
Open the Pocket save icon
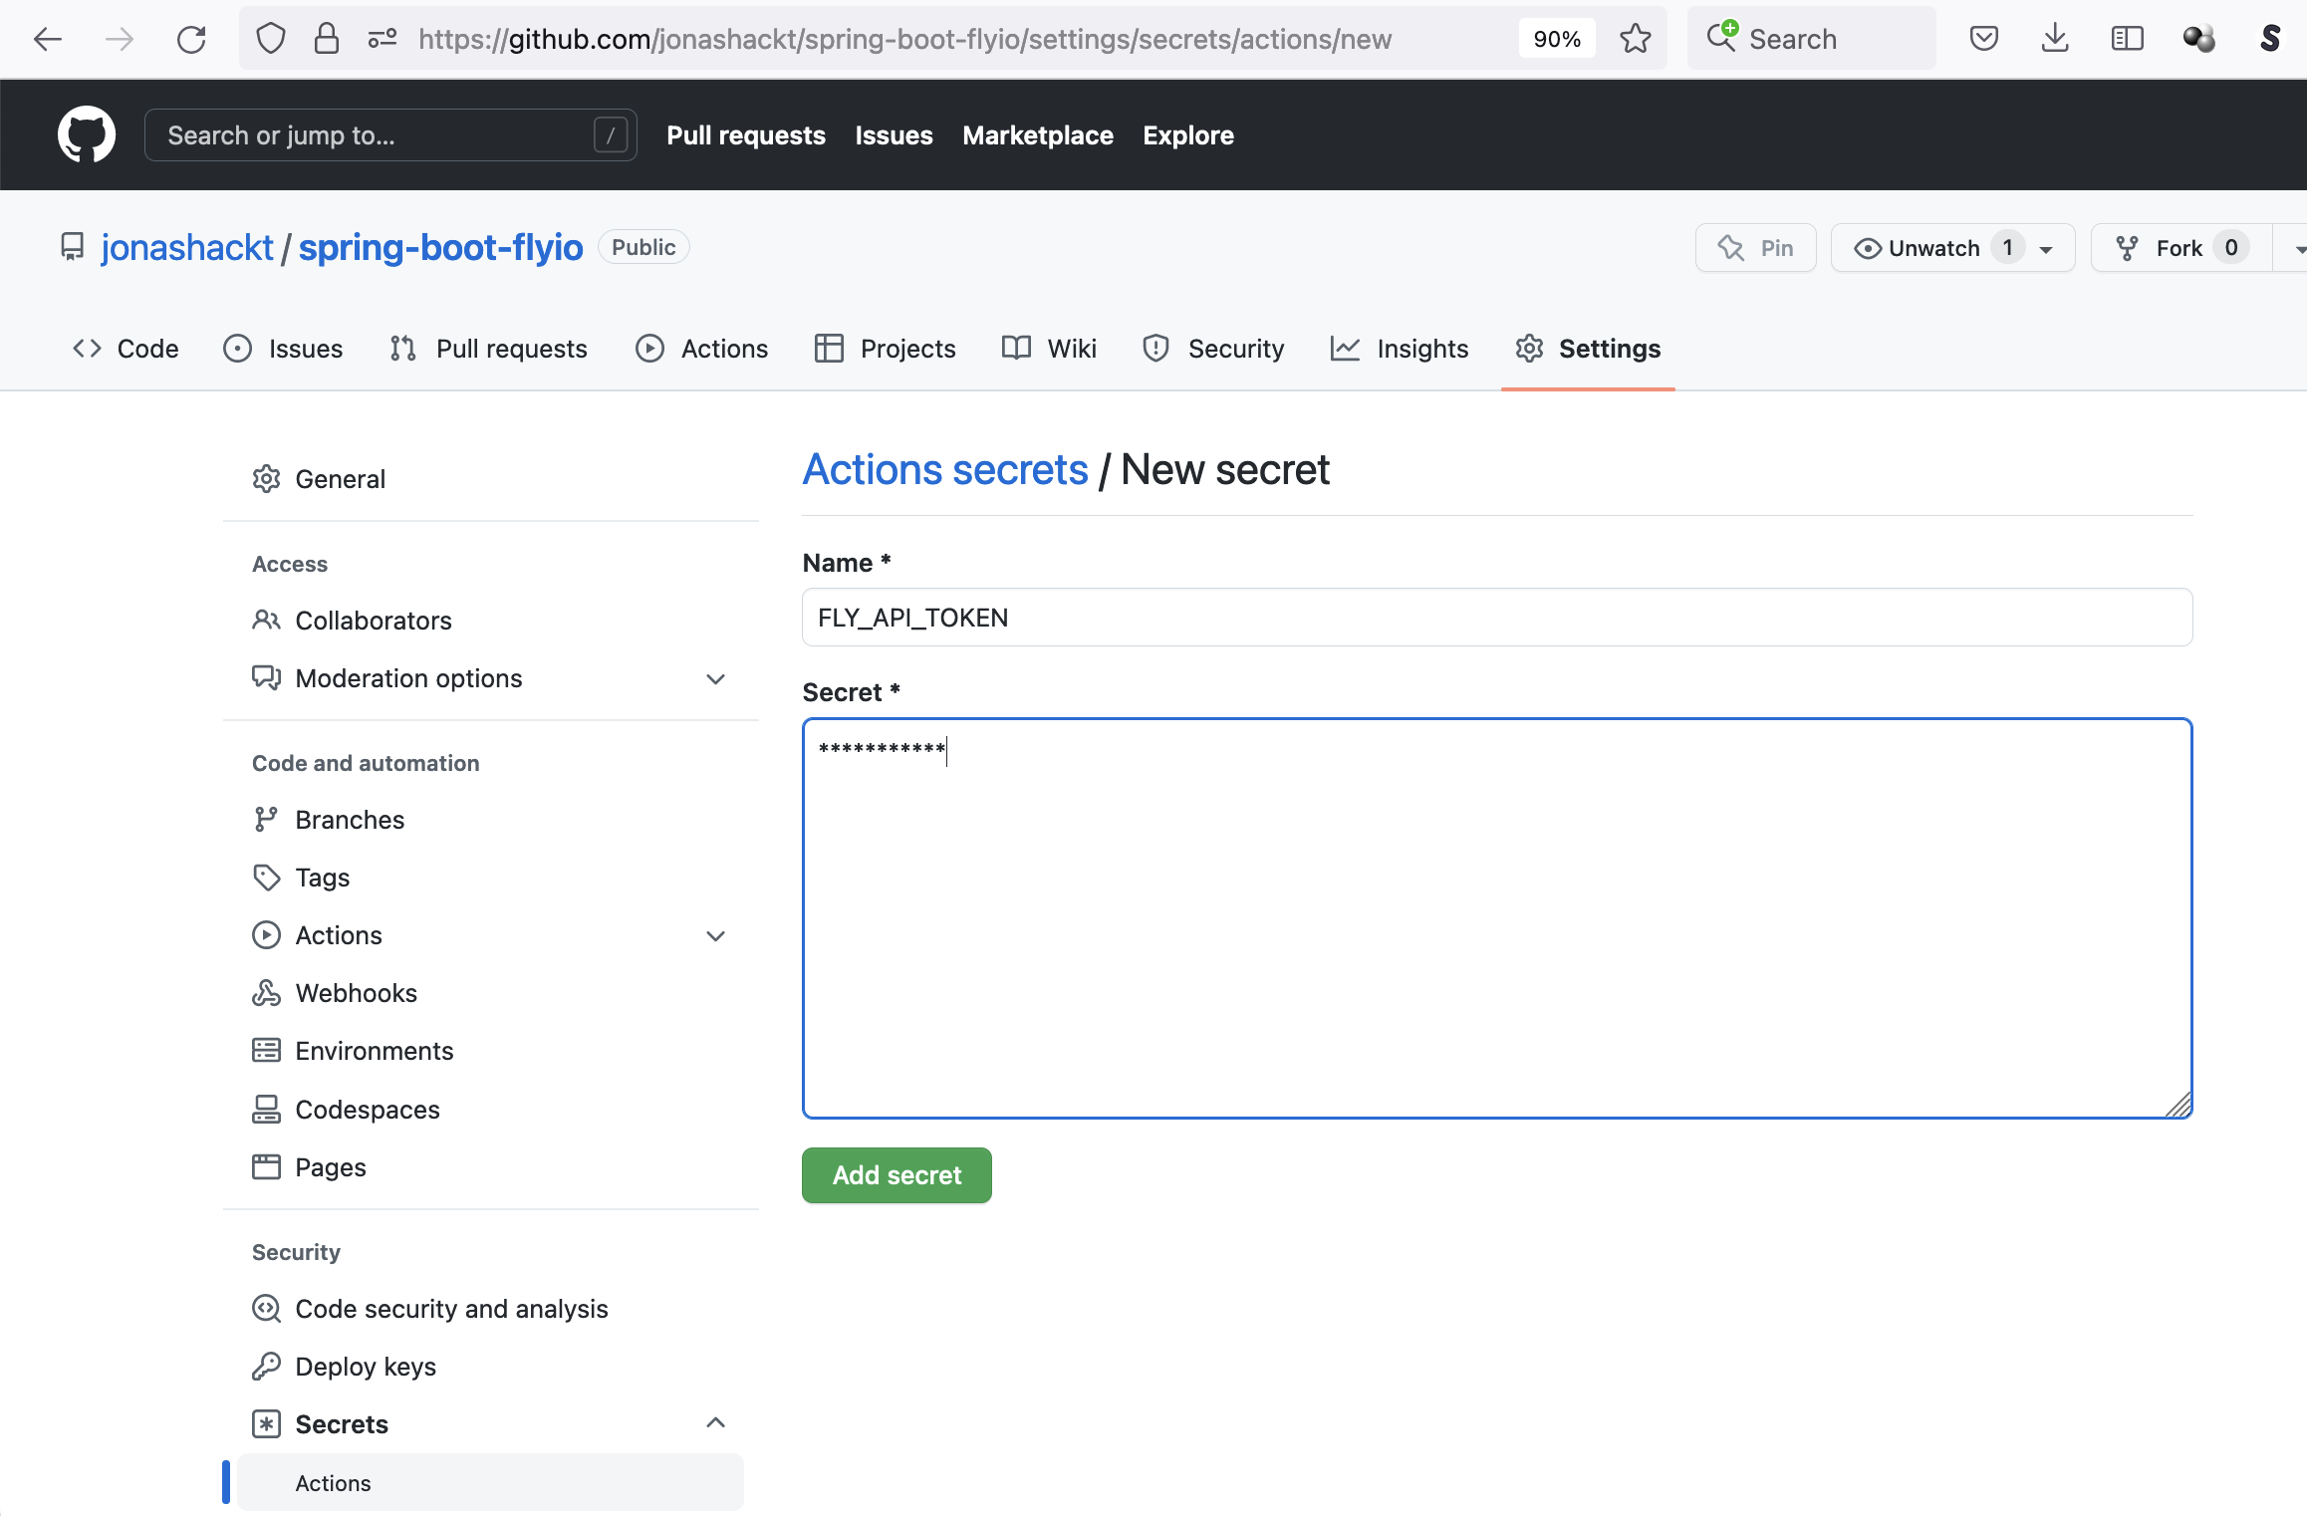[x=1983, y=39]
